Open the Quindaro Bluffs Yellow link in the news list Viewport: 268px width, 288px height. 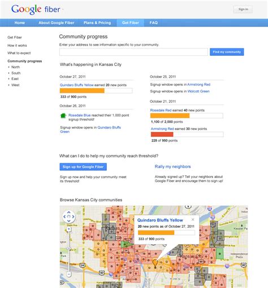click(77, 85)
